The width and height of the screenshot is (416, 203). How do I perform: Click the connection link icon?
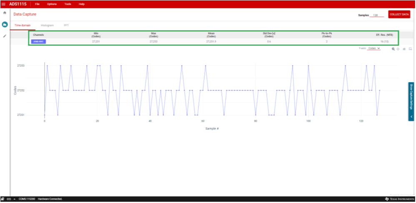click(9, 199)
